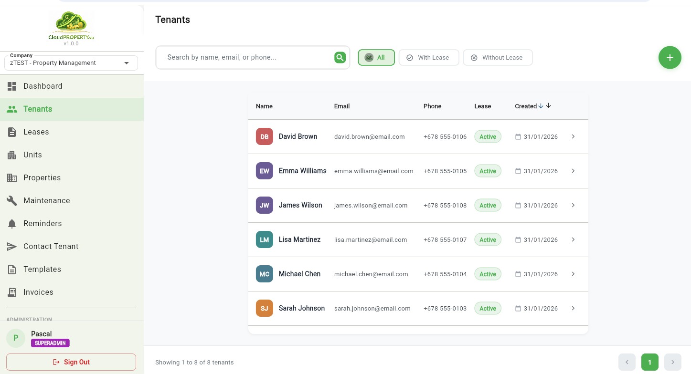Click the green add tenant plus button
This screenshot has width=691, height=374.
tap(670, 58)
